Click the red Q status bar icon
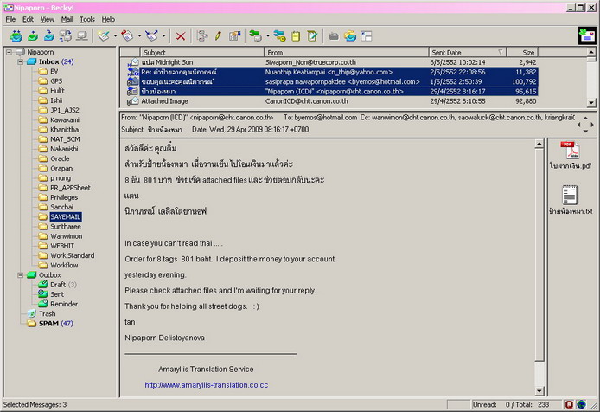This screenshot has width=600, height=412. click(569, 405)
